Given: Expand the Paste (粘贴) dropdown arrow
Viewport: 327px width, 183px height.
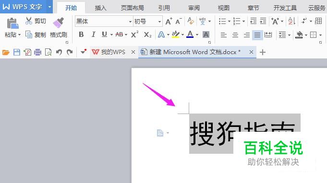Looking at the screenshot, I should tap(19, 34).
